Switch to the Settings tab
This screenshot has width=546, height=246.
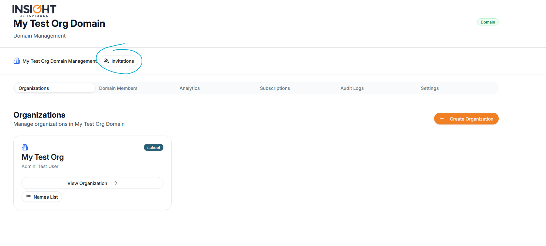pos(430,88)
